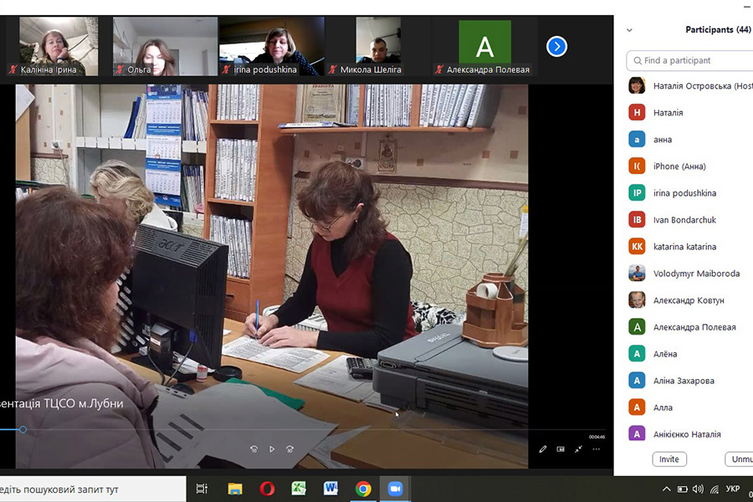Click the avatar for Аліна Захарова

[x=637, y=381]
